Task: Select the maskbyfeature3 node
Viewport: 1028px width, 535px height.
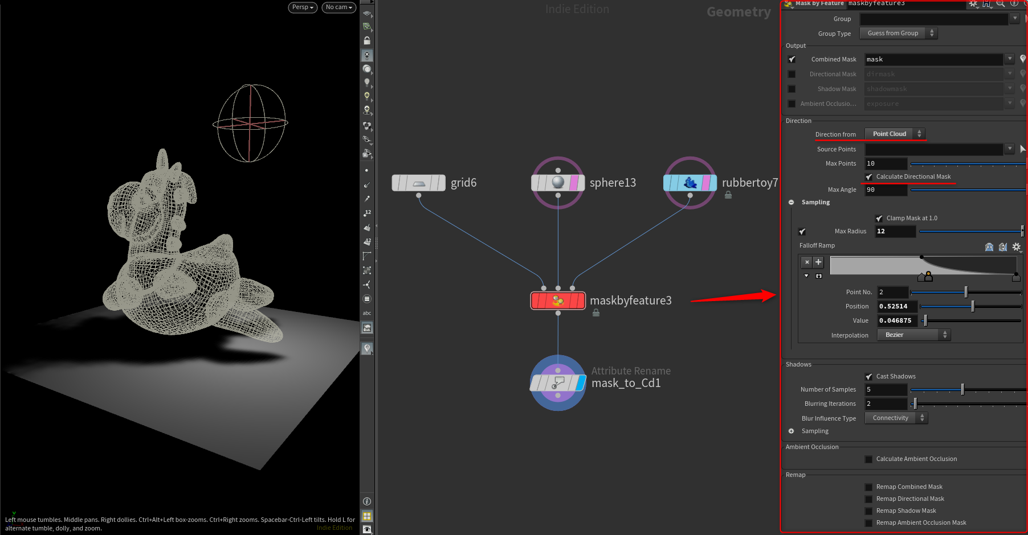Action: click(x=558, y=301)
